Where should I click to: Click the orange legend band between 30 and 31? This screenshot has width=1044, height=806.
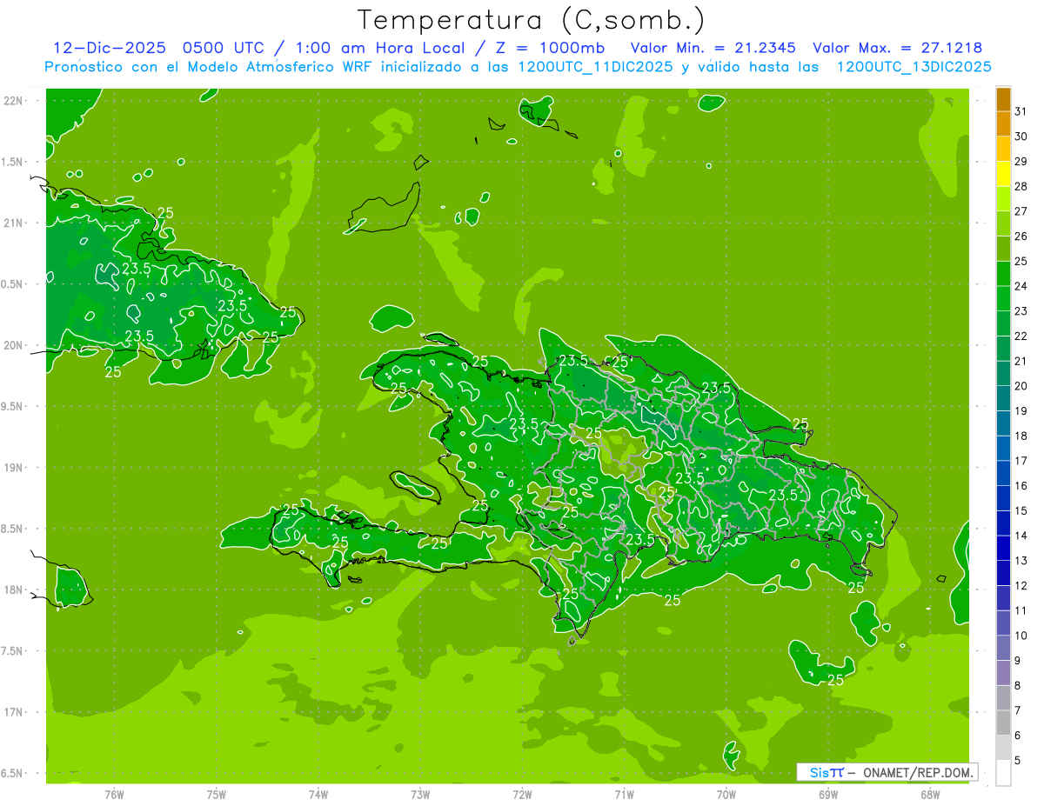[x=1003, y=124]
